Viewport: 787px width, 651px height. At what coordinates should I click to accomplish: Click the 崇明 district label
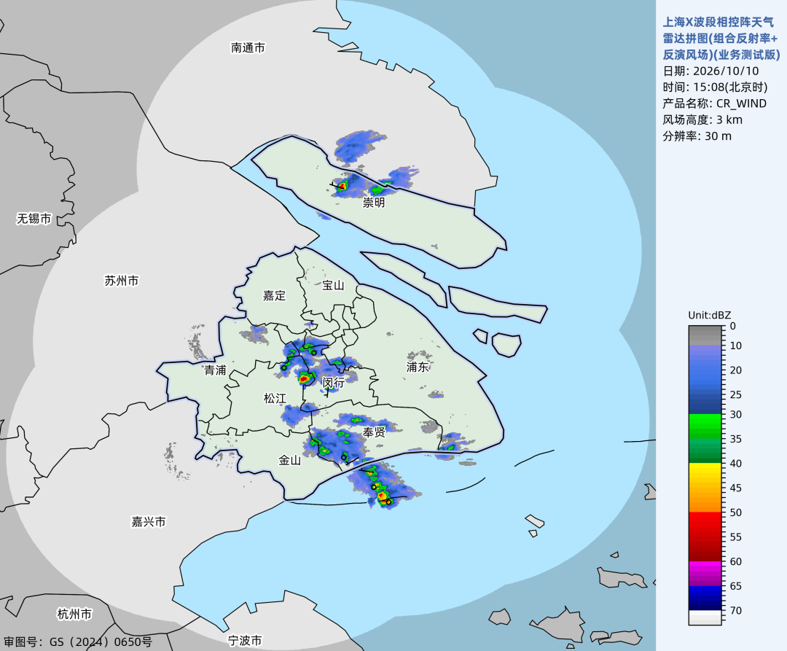click(374, 202)
